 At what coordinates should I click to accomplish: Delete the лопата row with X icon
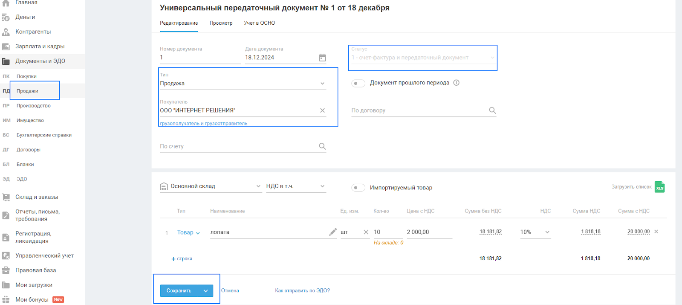point(656,232)
